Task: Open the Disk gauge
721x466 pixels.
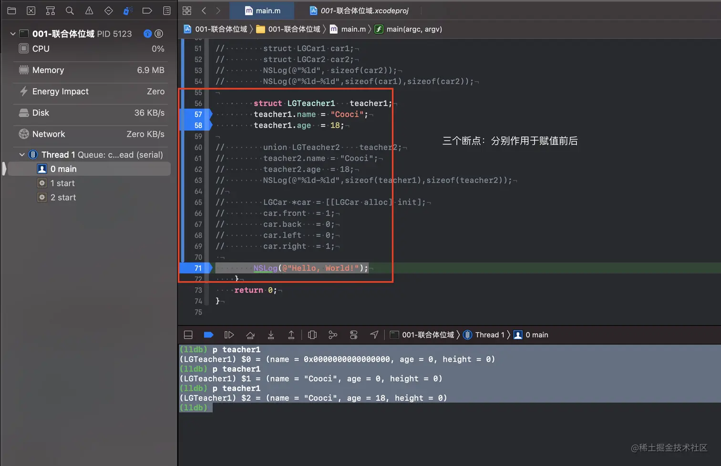Action: [91, 113]
